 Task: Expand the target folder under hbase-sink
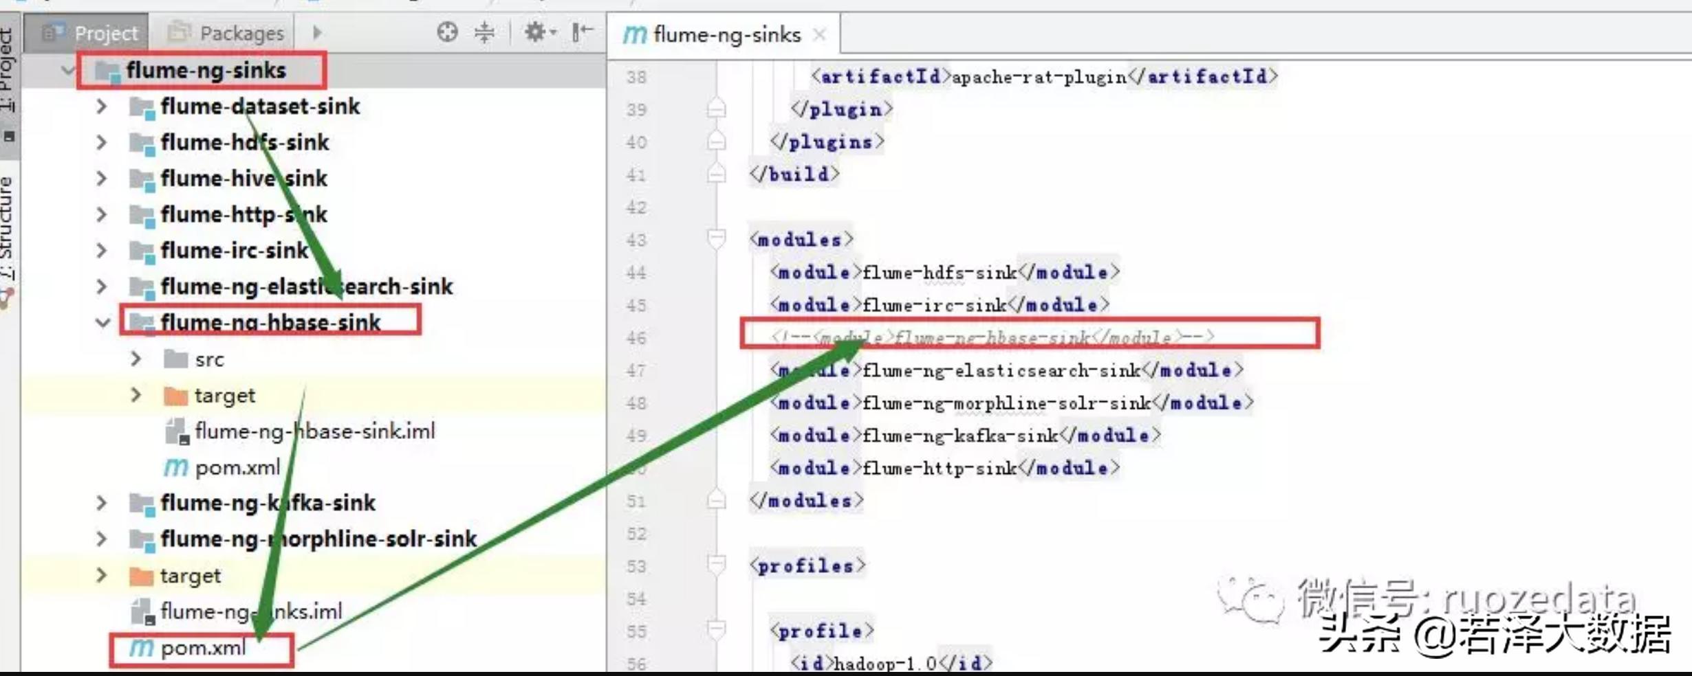click(136, 395)
